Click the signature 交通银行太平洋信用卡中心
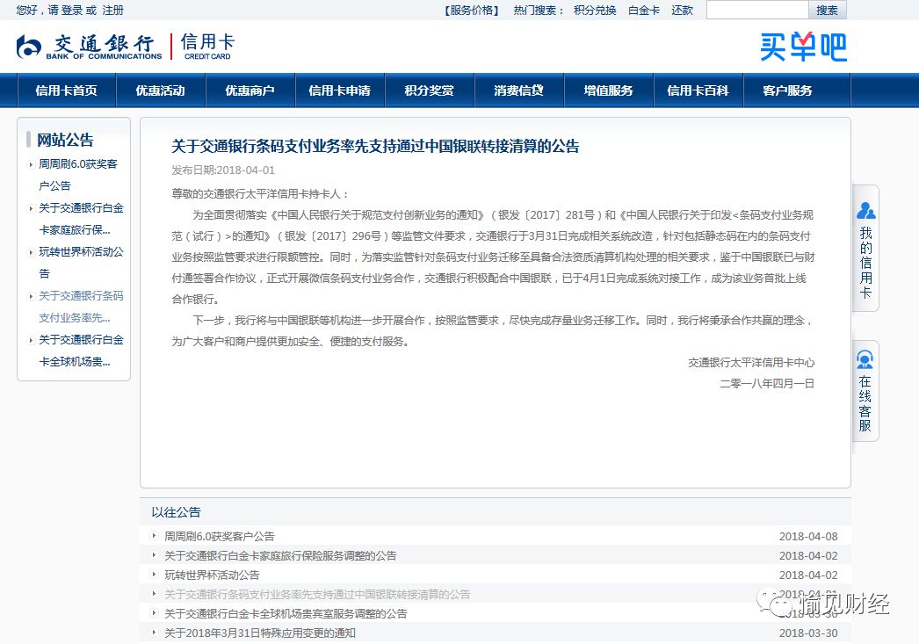The width and height of the screenshot is (919, 644). tap(751, 363)
